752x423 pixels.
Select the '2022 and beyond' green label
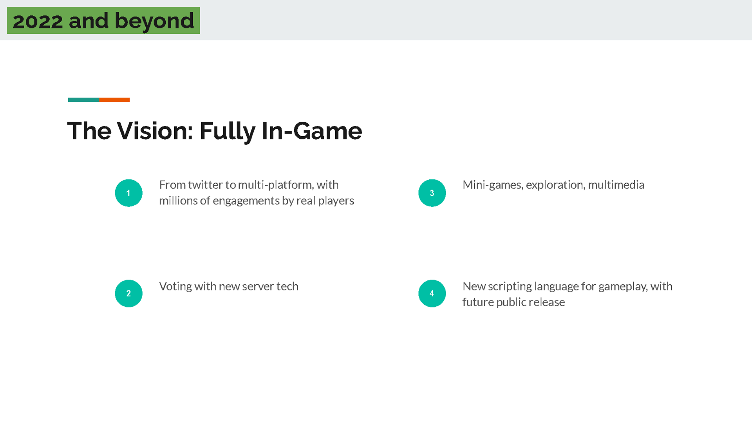click(x=103, y=20)
